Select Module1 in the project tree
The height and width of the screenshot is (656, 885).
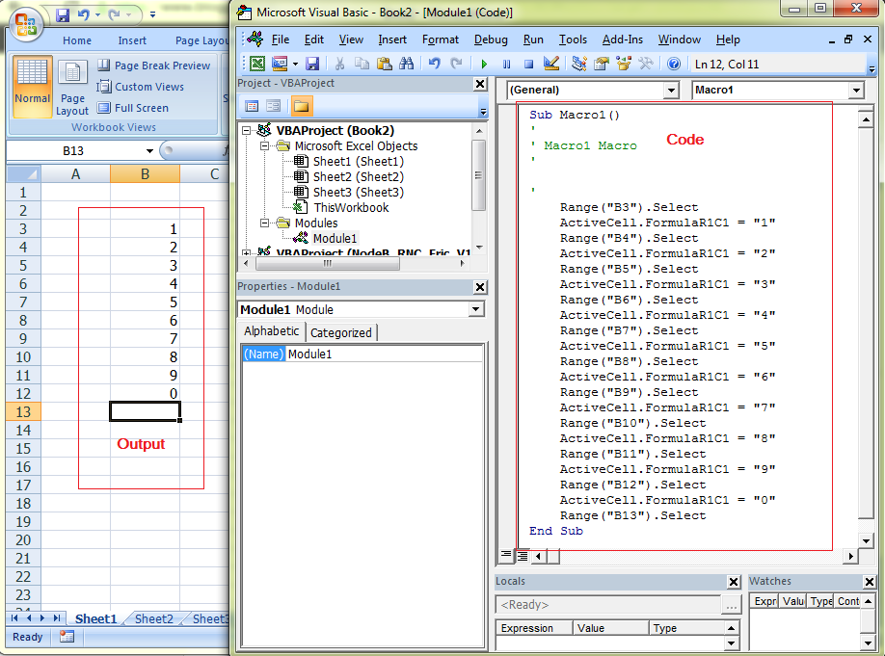pos(334,238)
